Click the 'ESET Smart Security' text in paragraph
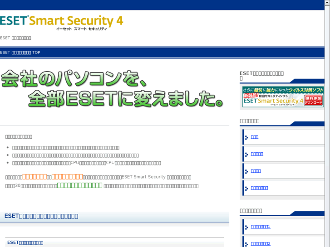Screen dimensions: 330x247 [143, 177]
